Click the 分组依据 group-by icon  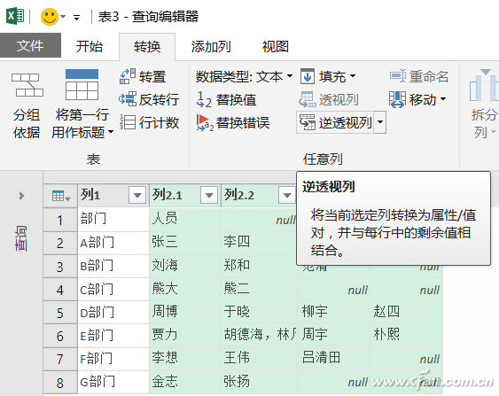click(27, 85)
